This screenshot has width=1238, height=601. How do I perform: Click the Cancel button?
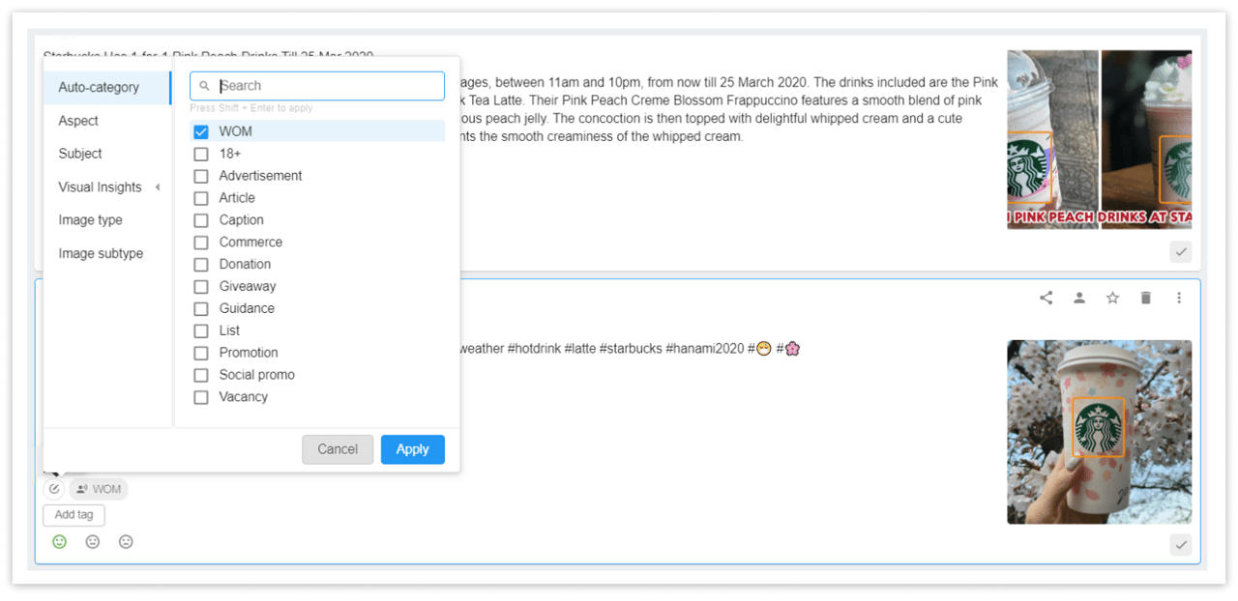(x=338, y=449)
